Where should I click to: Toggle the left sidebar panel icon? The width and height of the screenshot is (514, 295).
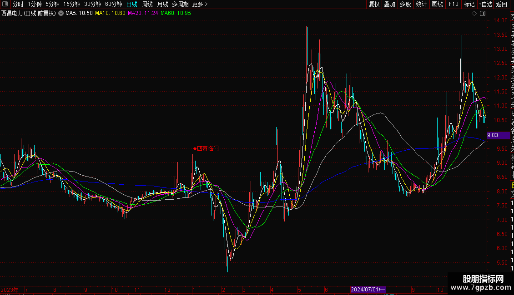point(5,4)
